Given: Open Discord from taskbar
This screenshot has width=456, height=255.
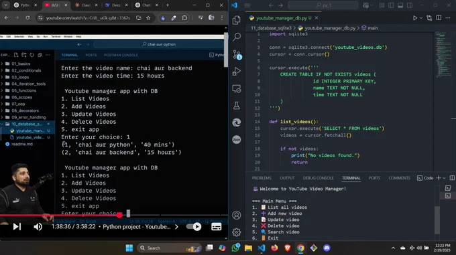Looking at the screenshot, I should pos(327,248).
